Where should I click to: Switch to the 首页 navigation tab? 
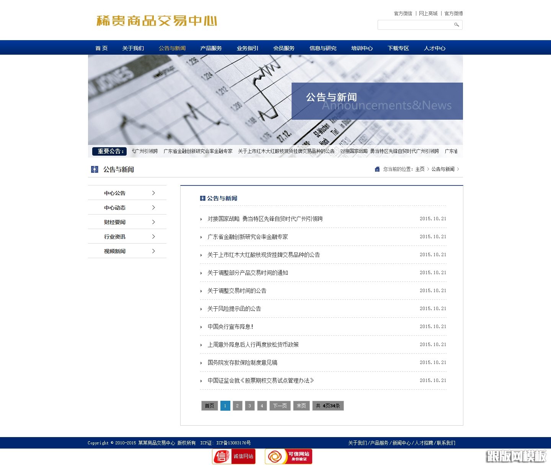click(101, 48)
